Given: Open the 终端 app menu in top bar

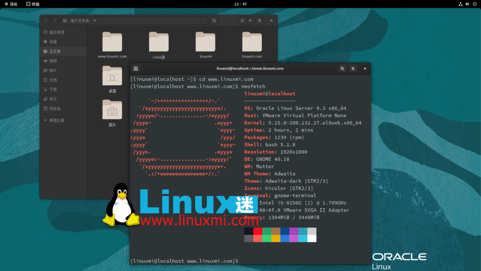Looking at the screenshot, I should [33, 4].
